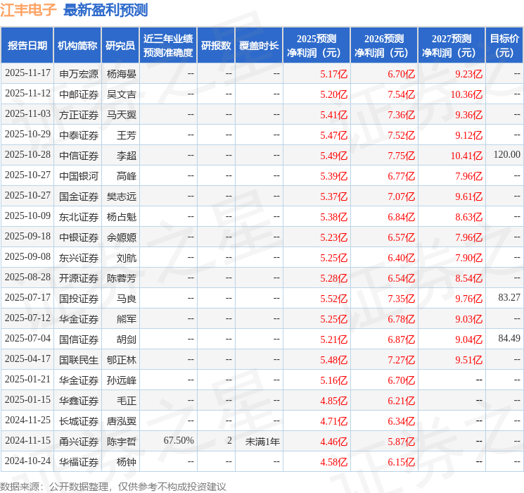Click the 67.50% accuracy value
Viewport: 524px width, 493px height.
179,440
